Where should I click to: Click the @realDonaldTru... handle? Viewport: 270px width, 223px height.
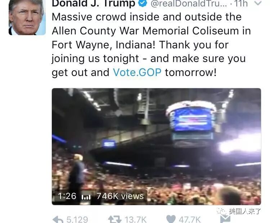189,4
